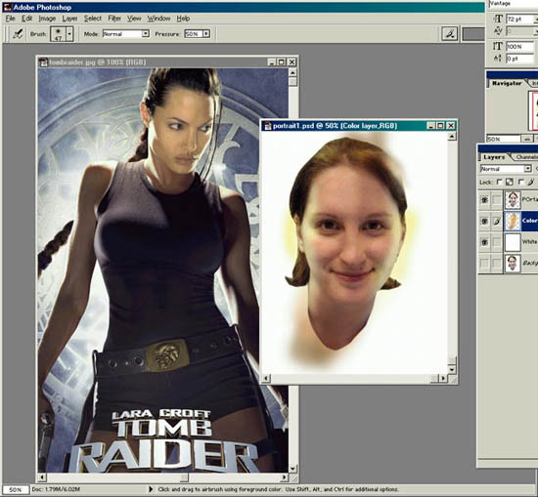Switch to the Channels tab
538x497 pixels.
point(525,157)
